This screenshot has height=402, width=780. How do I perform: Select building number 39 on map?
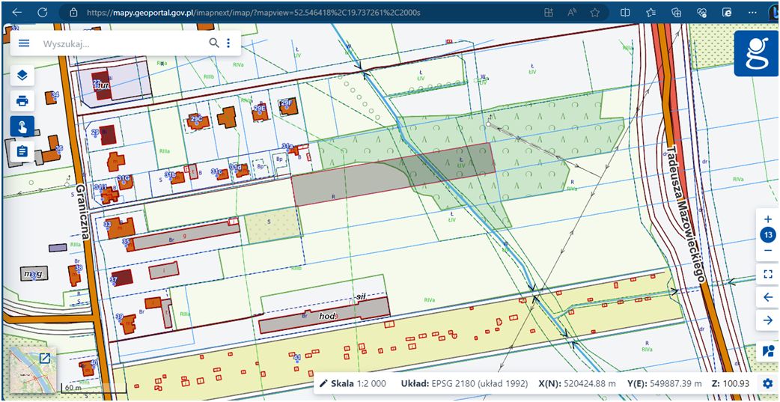pyautogui.click(x=128, y=323)
